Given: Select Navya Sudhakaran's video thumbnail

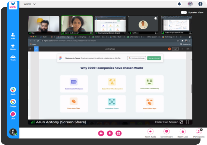Looking at the screenshot, I should (x=77, y=25).
